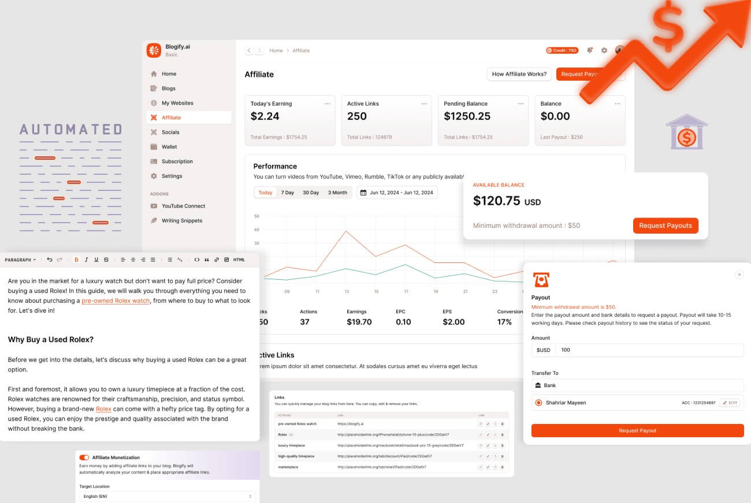Open the Transfer To Bank dropdown
The image size is (751, 503).
coord(637,385)
